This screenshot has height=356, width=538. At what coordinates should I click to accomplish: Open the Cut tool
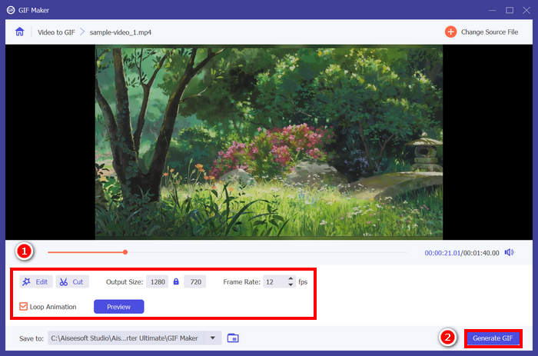tap(72, 282)
